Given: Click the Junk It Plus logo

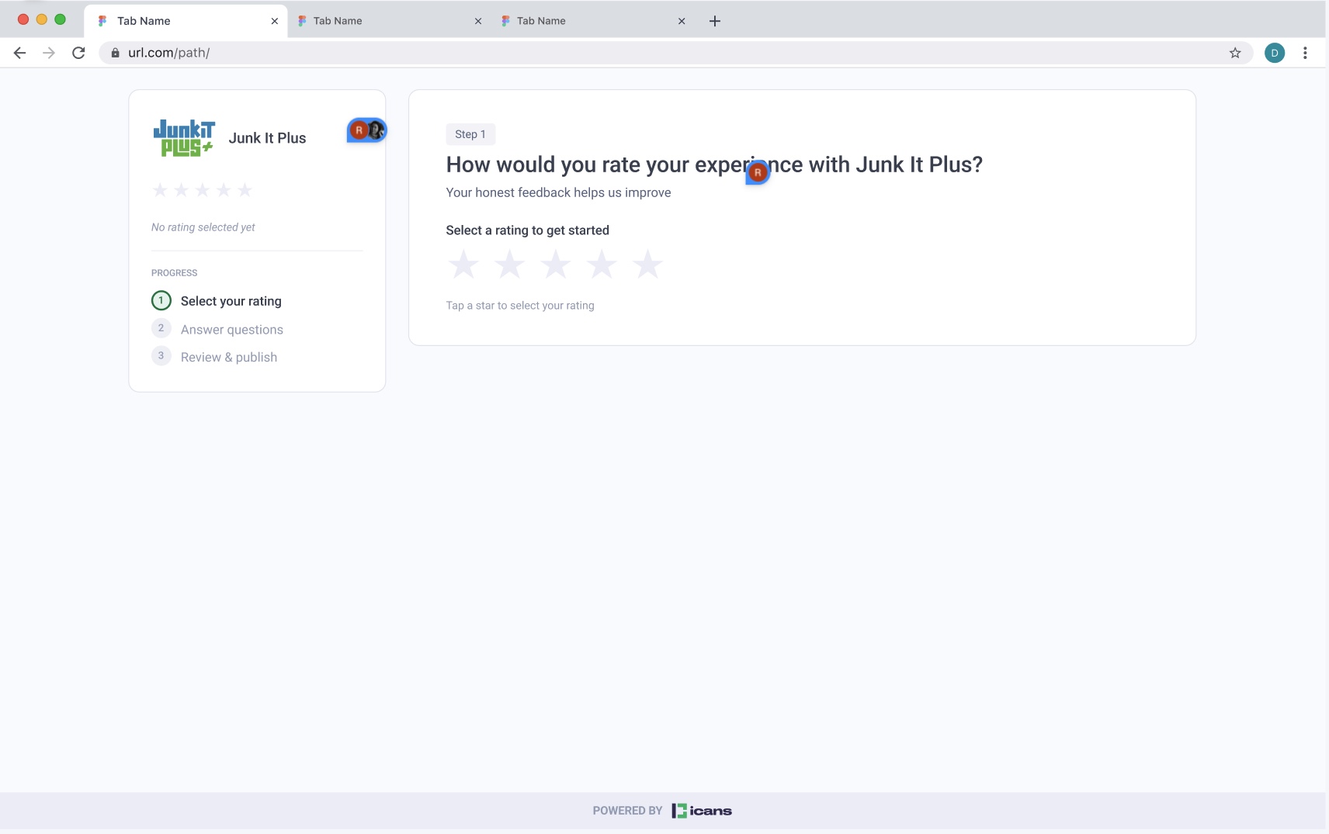Looking at the screenshot, I should (x=184, y=138).
